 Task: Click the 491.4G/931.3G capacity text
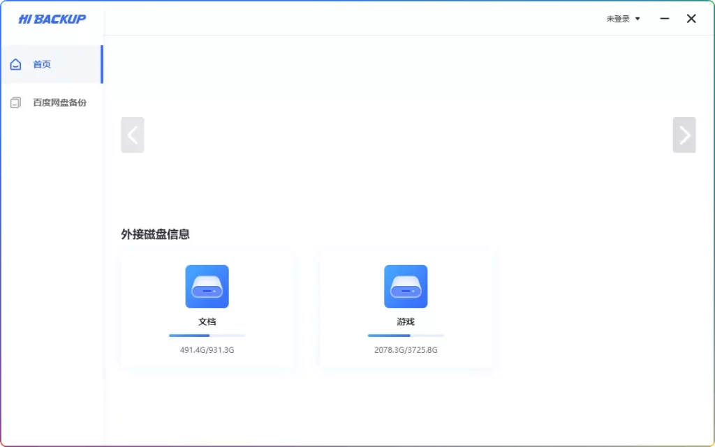[207, 350]
